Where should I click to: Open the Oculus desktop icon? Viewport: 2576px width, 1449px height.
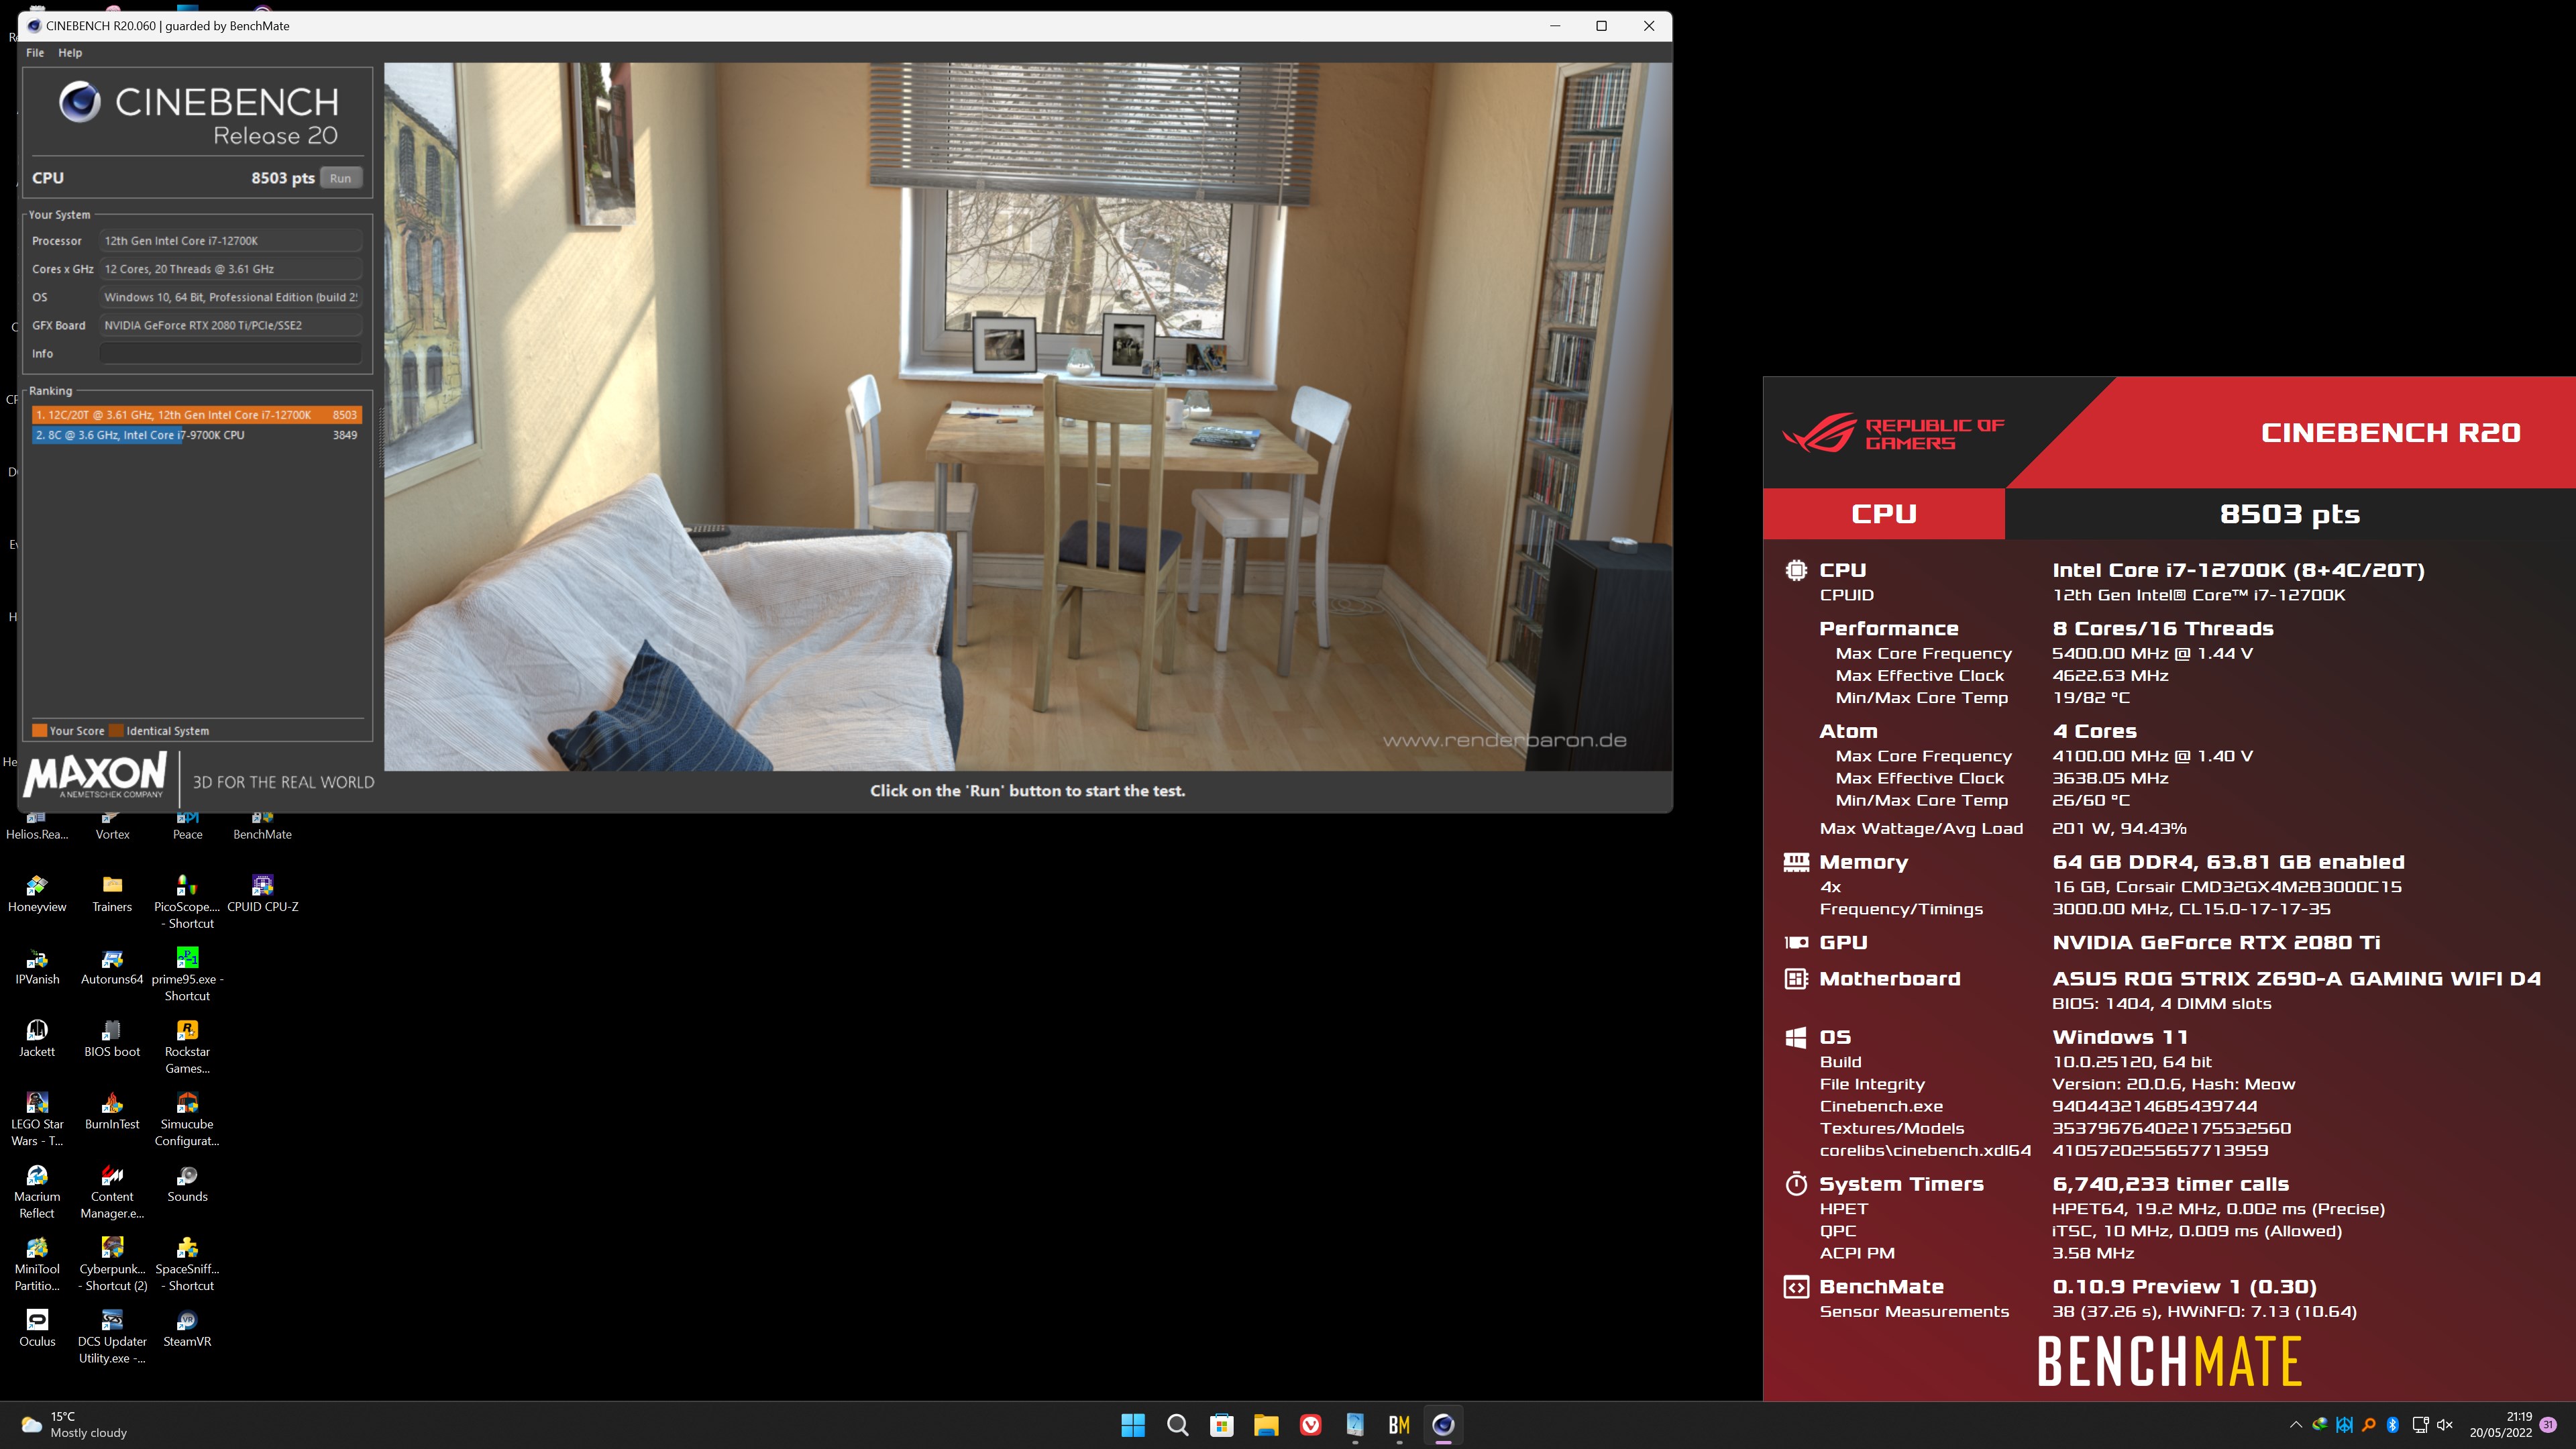pyautogui.click(x=37, y=1329)
